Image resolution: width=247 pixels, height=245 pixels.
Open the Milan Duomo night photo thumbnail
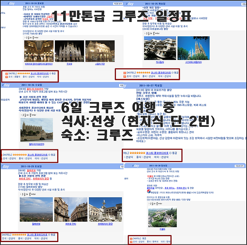tap(69, 51)
